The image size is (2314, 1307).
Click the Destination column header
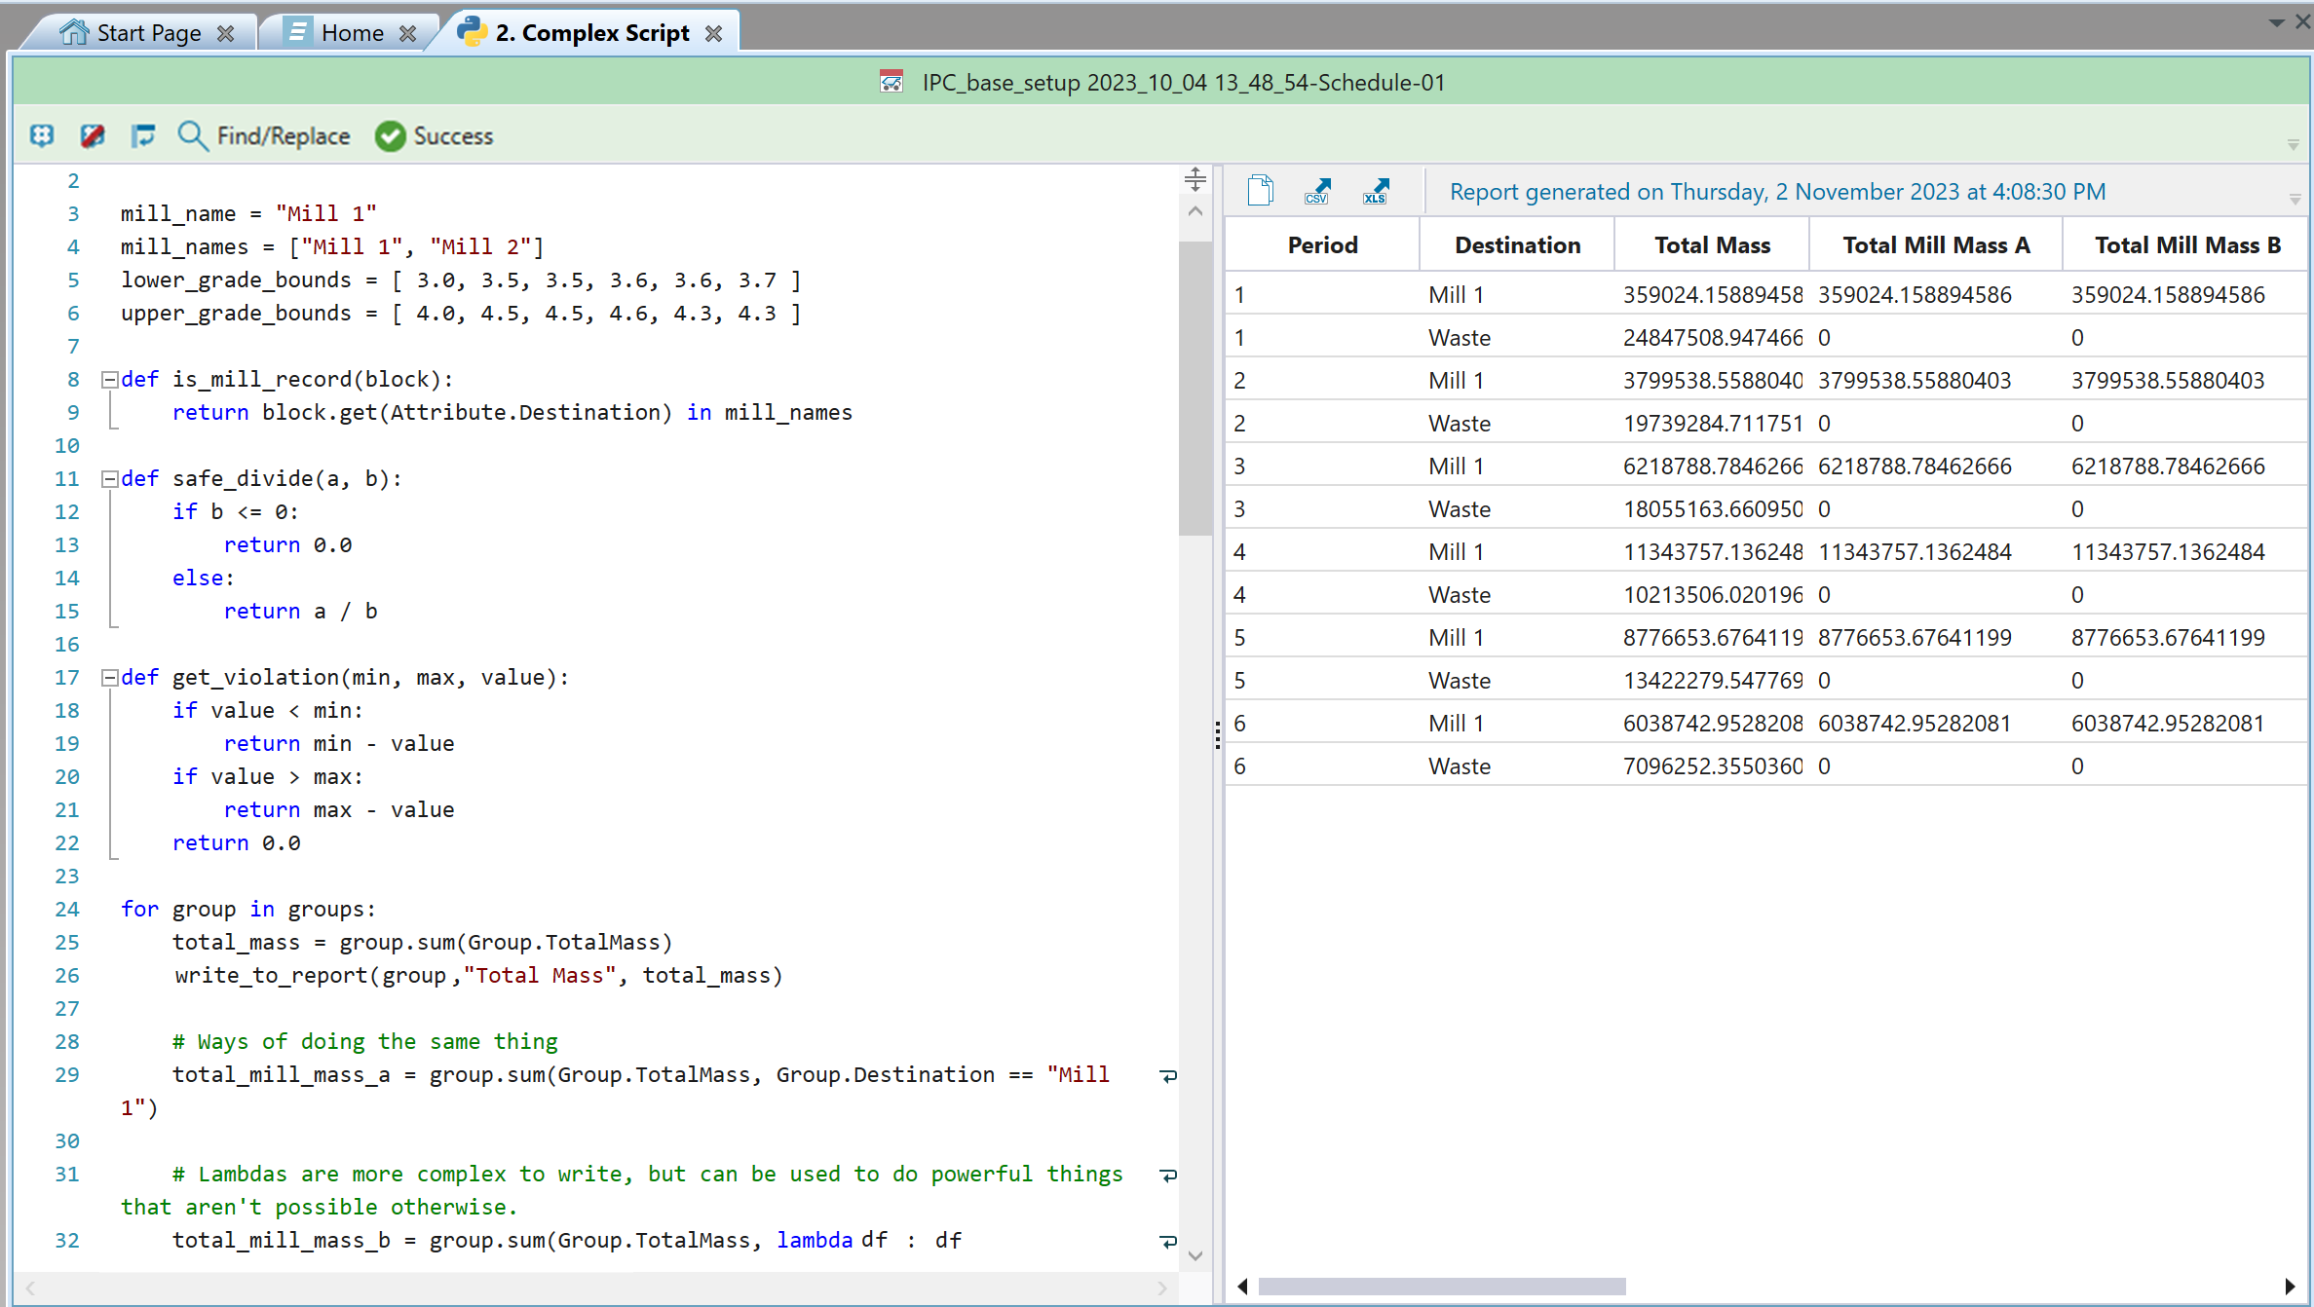point(1517,245)
